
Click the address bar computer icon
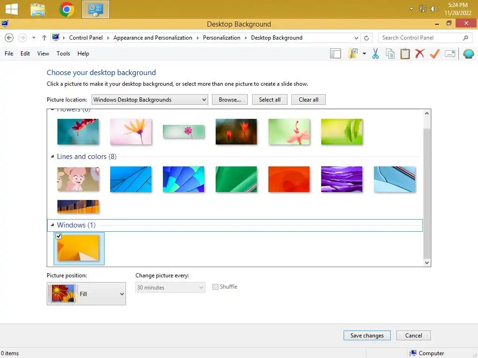(56, 37)
